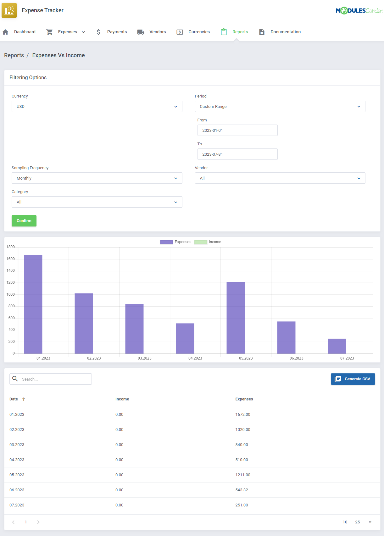The width and height of the screenshot is (384, 536).
Task: Open the Currency USD dropdown
Action: [x=97, y=106]
